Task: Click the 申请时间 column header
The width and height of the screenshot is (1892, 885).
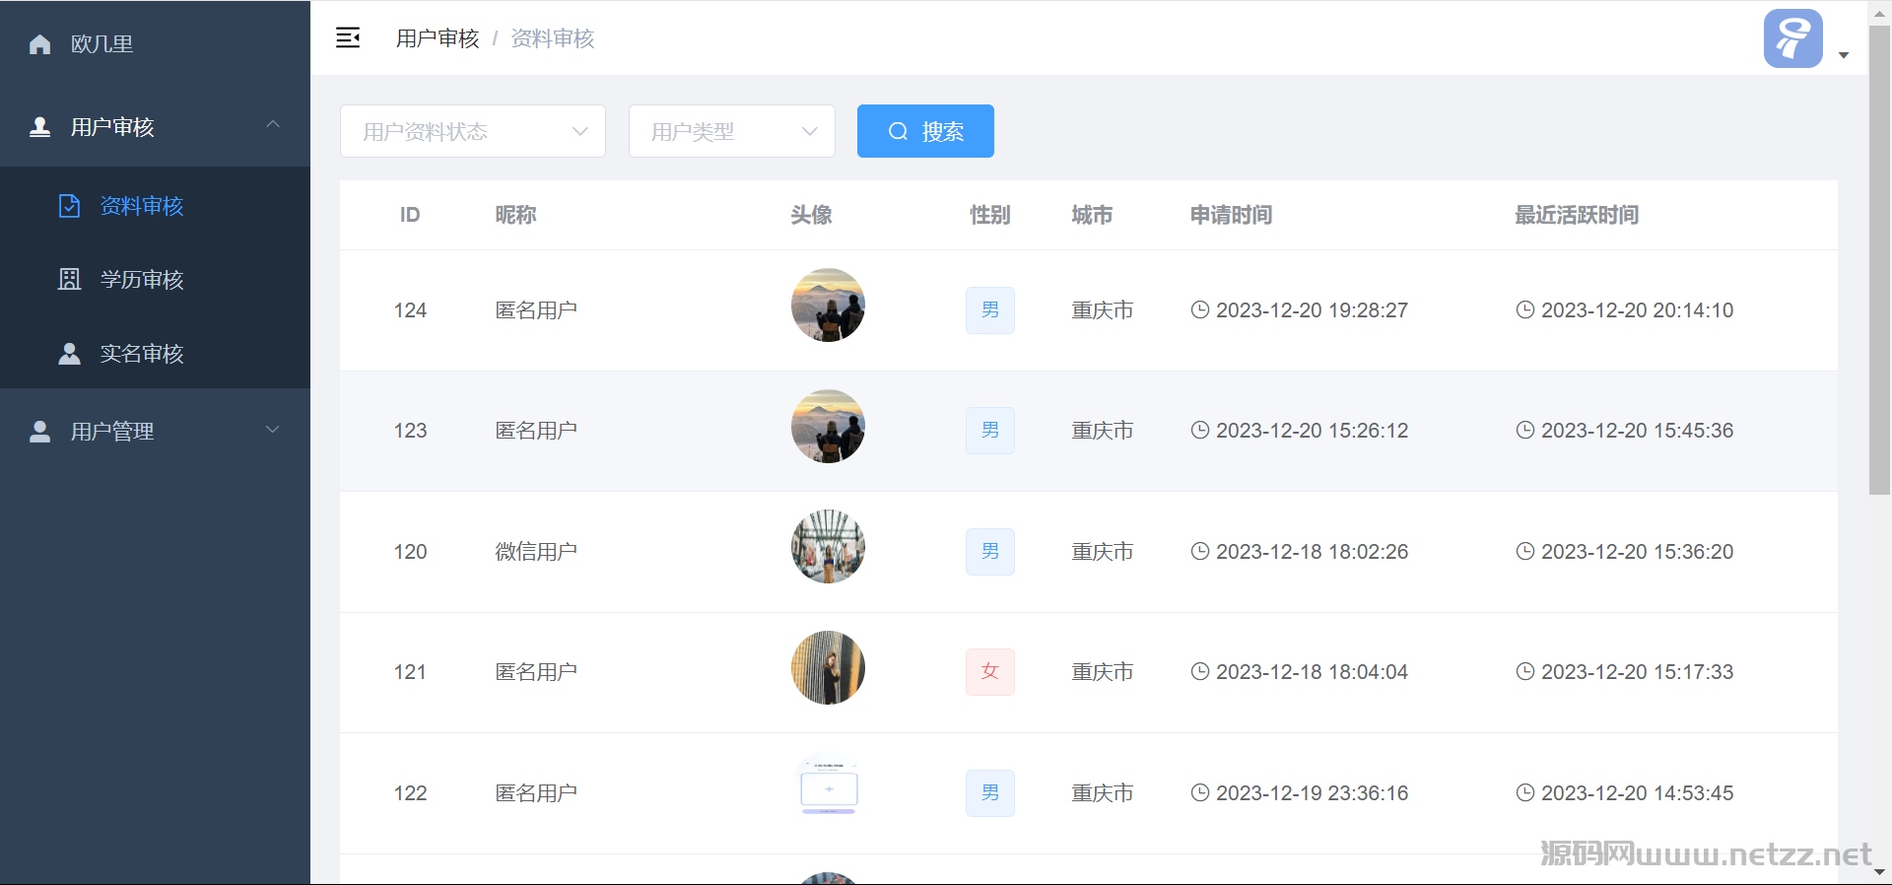Action: [x=1231, y=215]
